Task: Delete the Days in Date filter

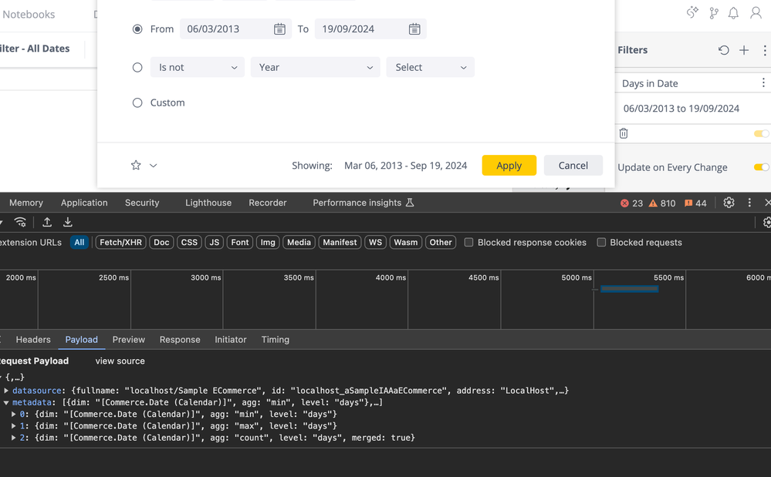Action: [624, 133]
